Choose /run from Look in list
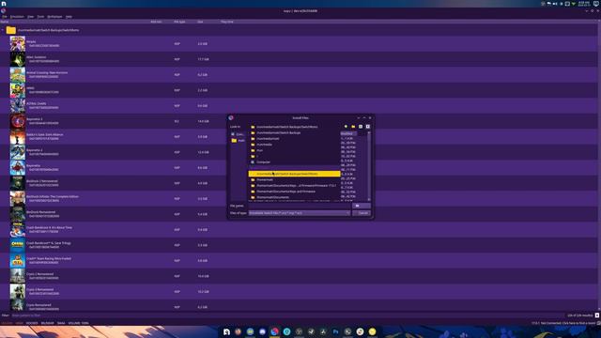Viewport: 601px width, 338px height. (294, 150)
